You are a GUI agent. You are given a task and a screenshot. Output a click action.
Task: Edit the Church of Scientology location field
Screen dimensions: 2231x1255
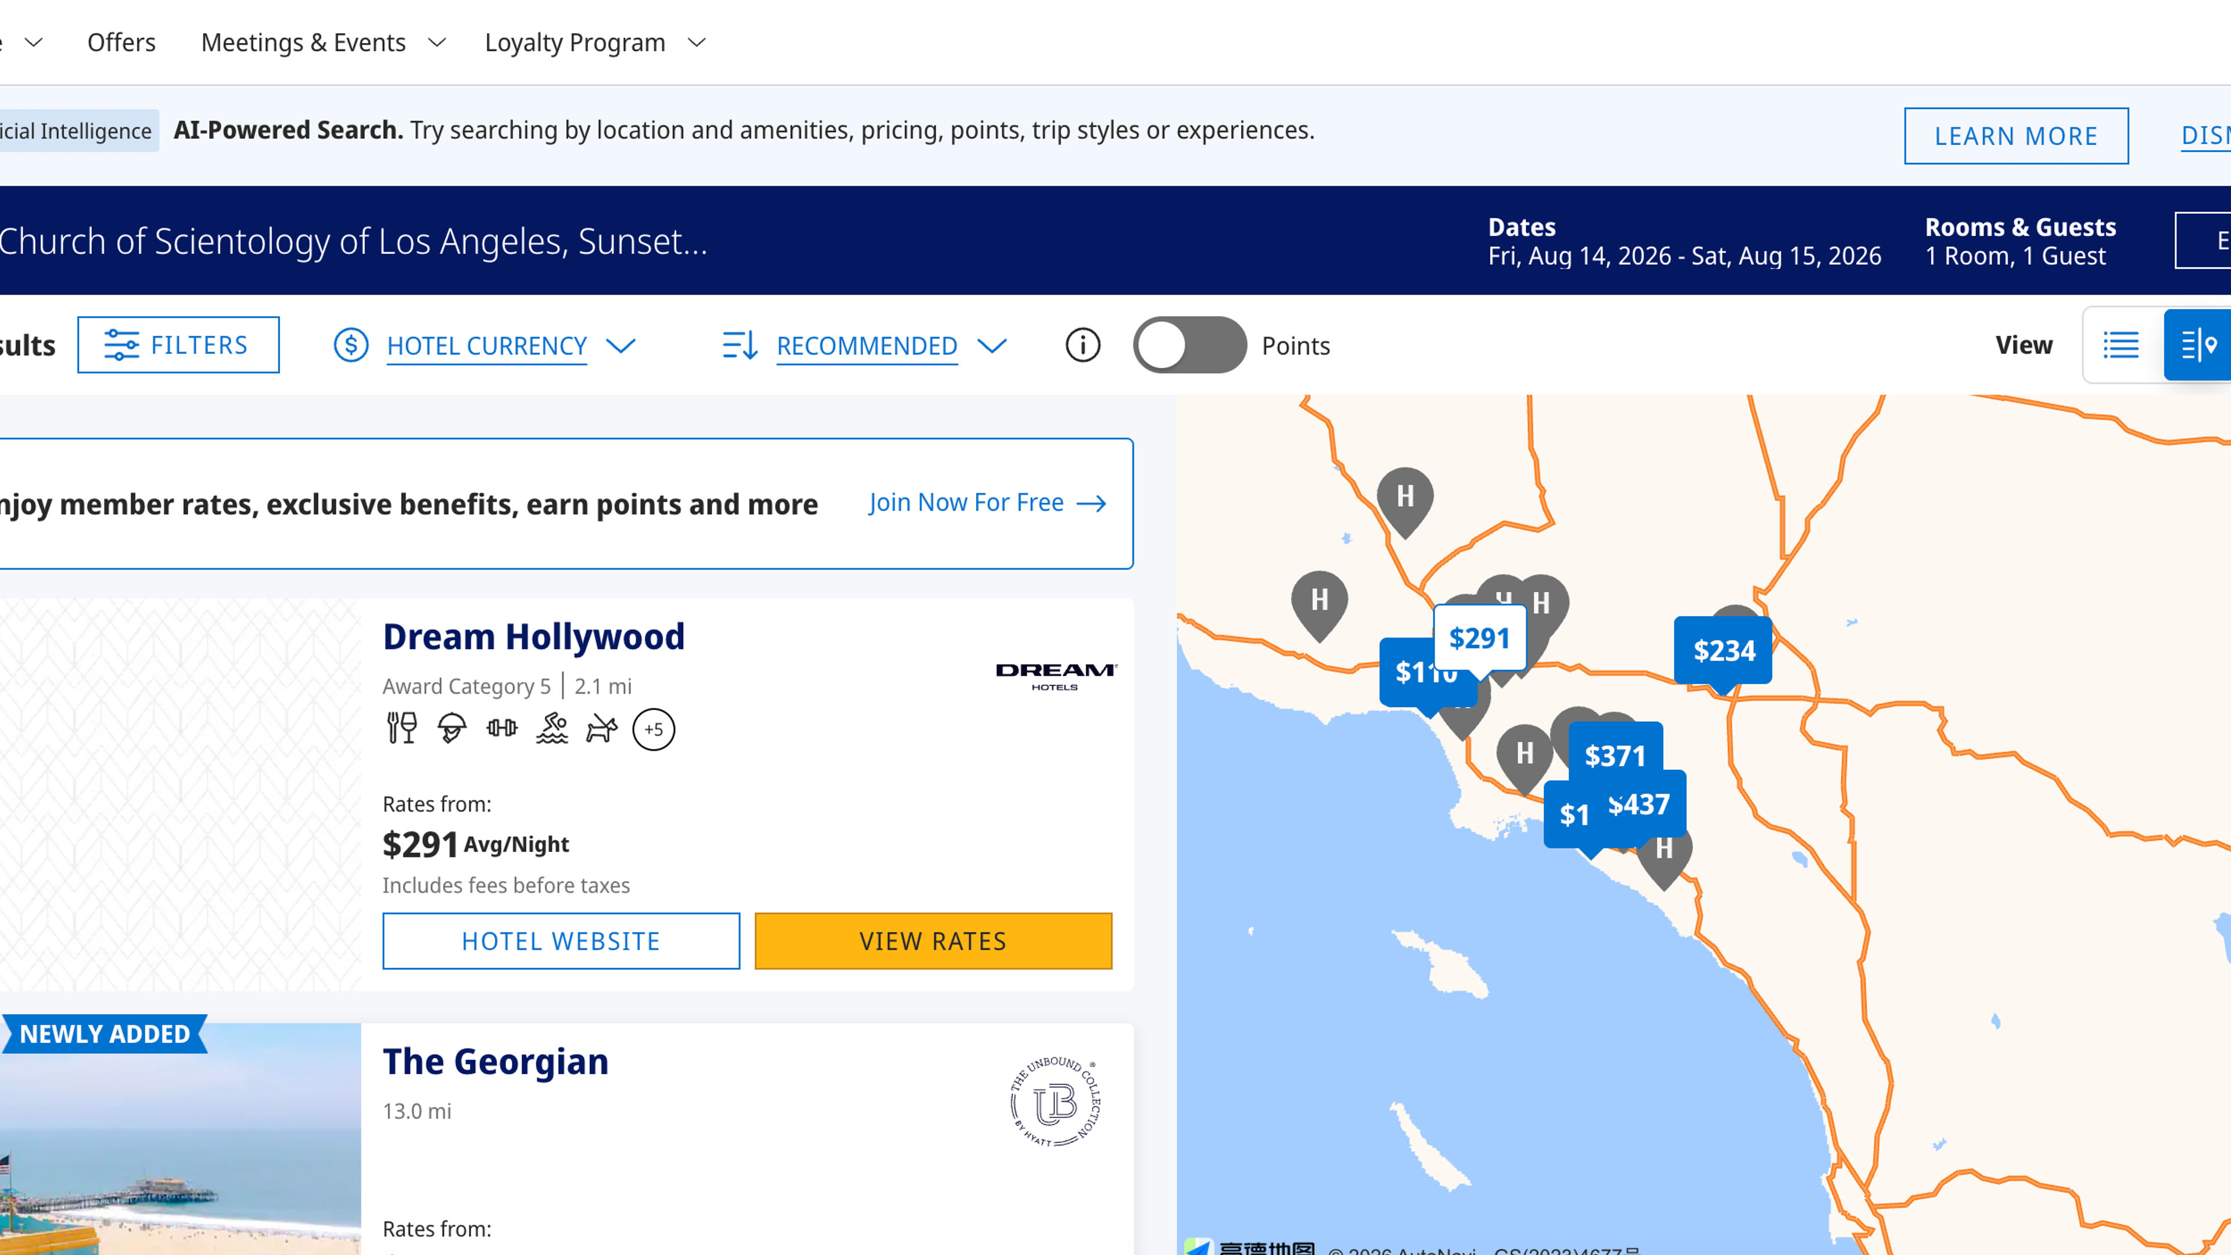[x=353, y=242]
